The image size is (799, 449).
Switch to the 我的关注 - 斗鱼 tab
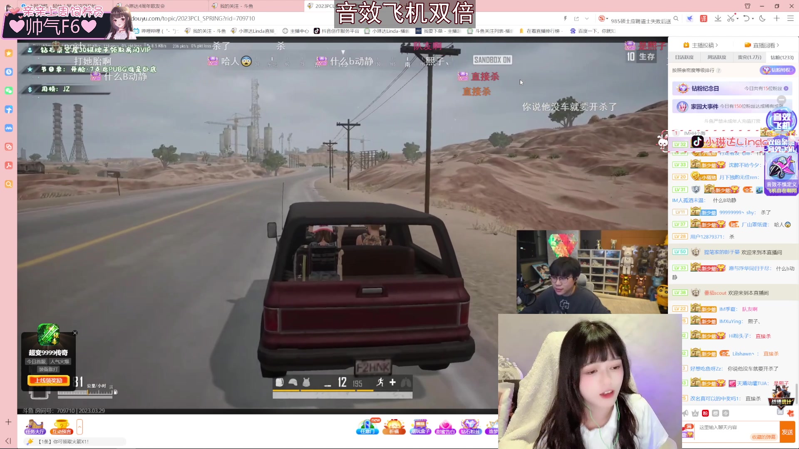coord(256,6)
